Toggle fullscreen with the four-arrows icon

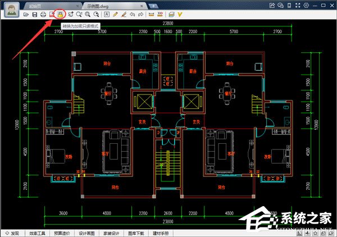click(298, 6)
